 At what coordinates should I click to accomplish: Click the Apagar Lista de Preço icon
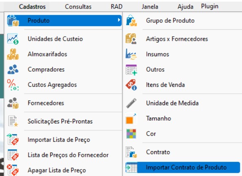coord(13,170)
